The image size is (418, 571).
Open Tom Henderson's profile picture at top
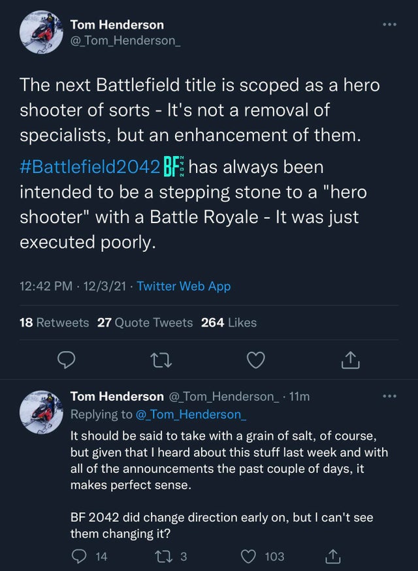tap(42, 33)
